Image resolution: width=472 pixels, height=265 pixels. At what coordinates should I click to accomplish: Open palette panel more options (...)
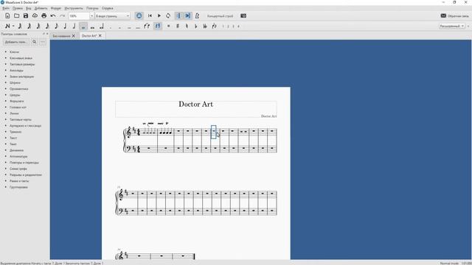click(x=43, y=42)
